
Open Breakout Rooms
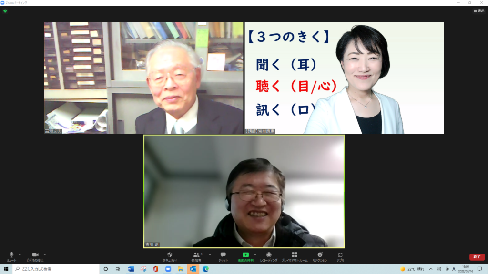point(295,255)
